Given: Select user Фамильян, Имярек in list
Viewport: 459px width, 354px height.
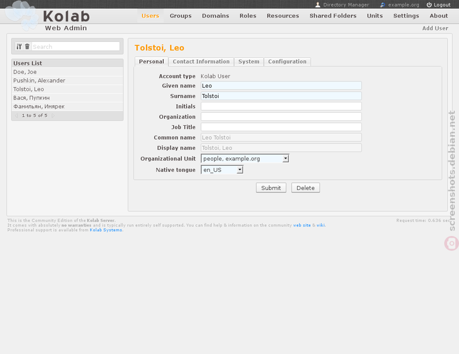Looking at the screenshot, I should 67,106.
